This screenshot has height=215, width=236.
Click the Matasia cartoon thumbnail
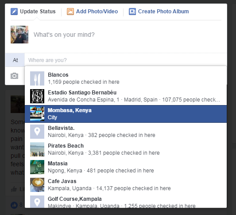click(x=37, y=167)
